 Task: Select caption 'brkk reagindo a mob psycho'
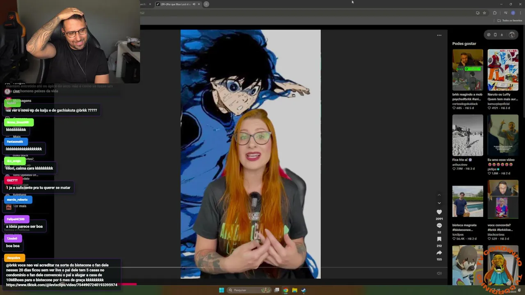pyautogui.click(x=467, y=97)
